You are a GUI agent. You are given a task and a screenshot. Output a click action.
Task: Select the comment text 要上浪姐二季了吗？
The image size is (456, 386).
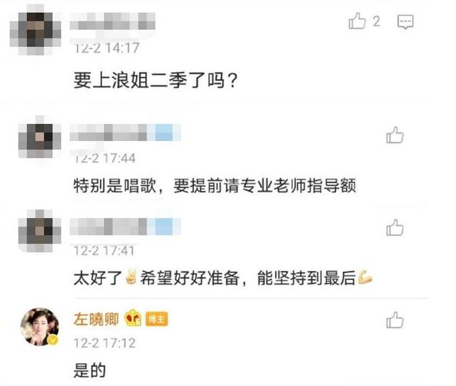tap(156, 80)
